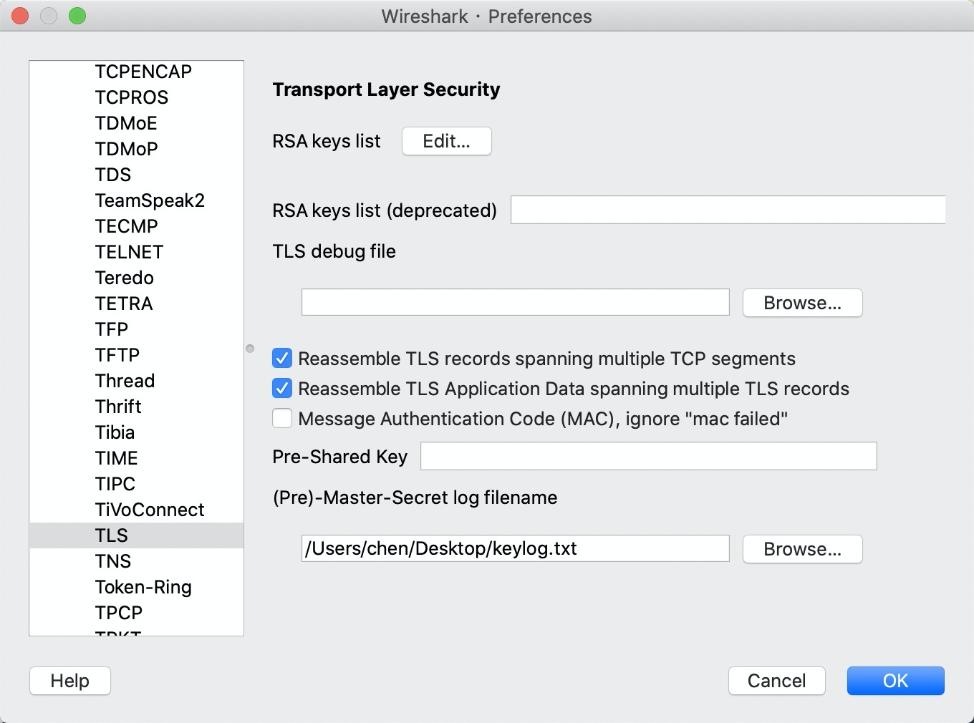Select Token-Ring protocol entry
This screenshot has height=723, width=974.
click(x=136, y=587)
